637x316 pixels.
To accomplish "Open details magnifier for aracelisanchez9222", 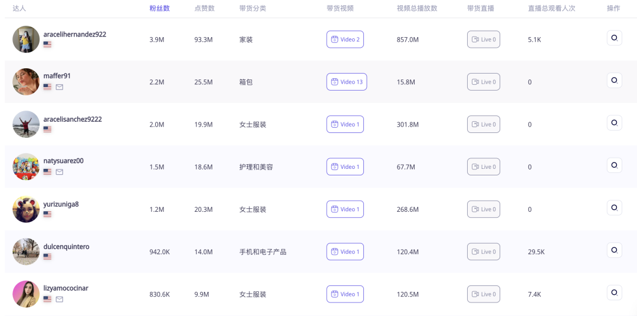I will pyautogui.click(x=614, y=123).
